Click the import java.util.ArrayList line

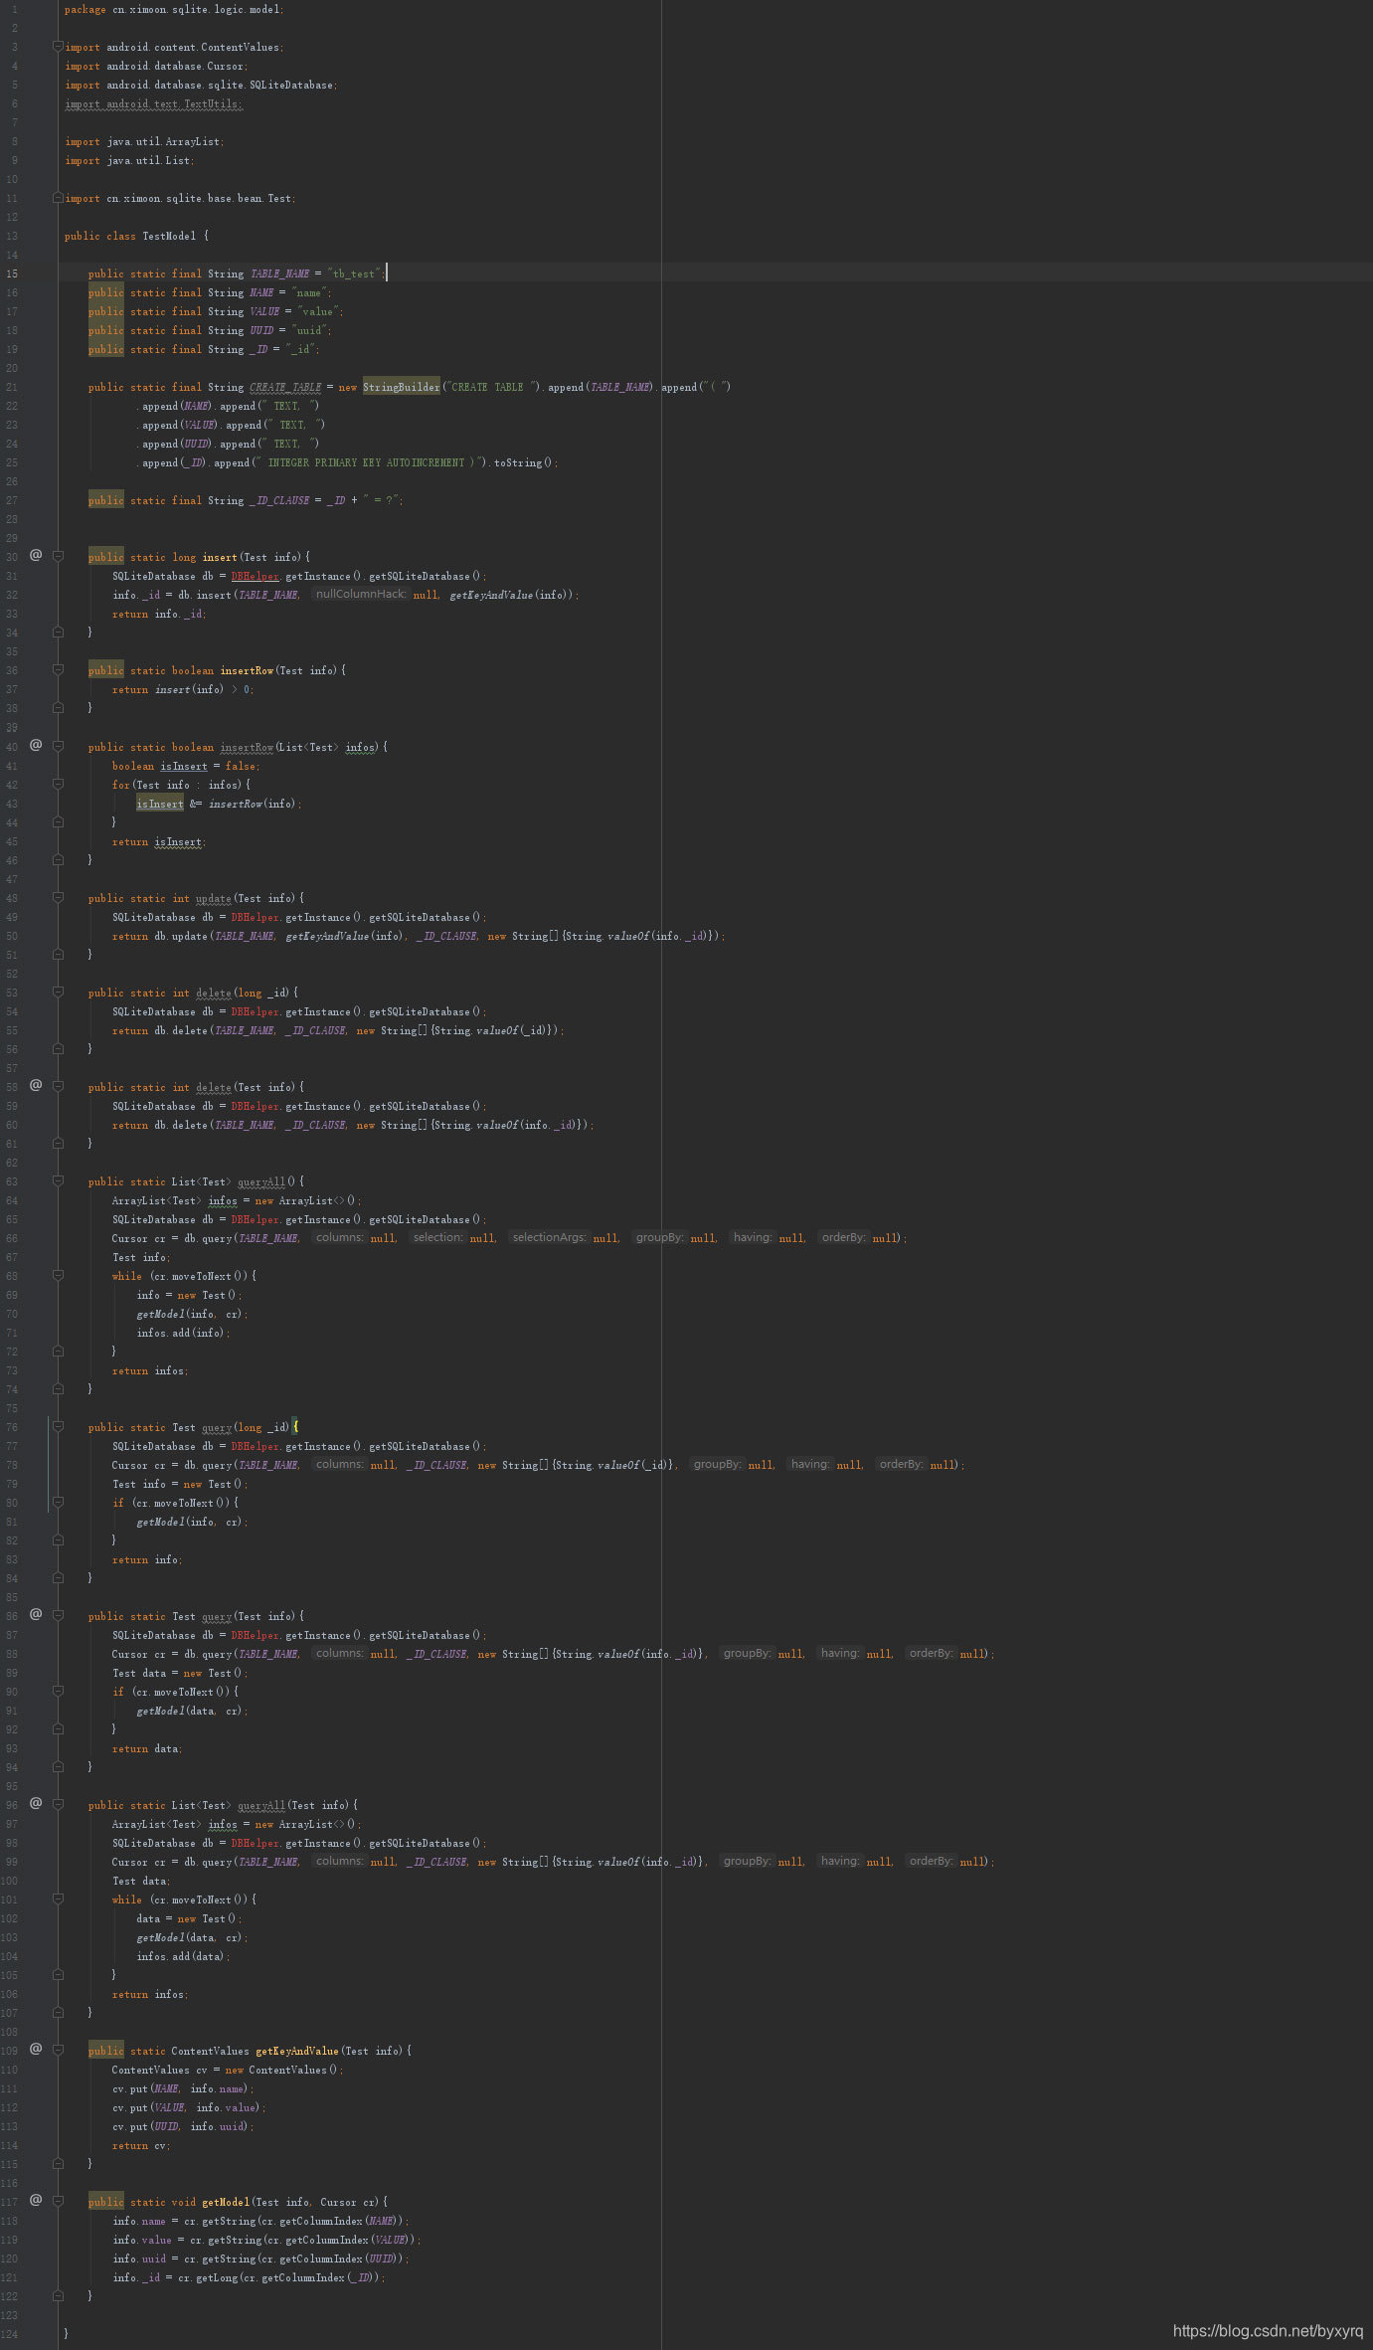(145, 141)
